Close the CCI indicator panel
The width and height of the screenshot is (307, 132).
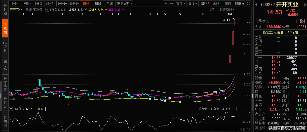pyautogui.click(x=235, y=109)
